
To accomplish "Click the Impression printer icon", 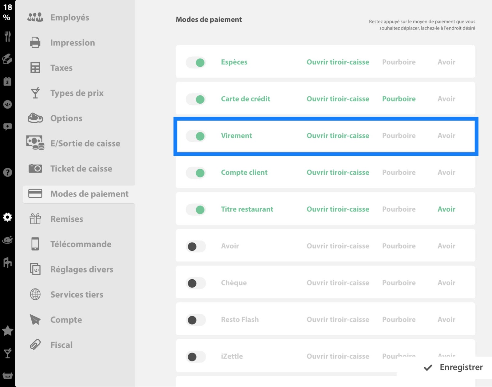I will pos(35,42).
